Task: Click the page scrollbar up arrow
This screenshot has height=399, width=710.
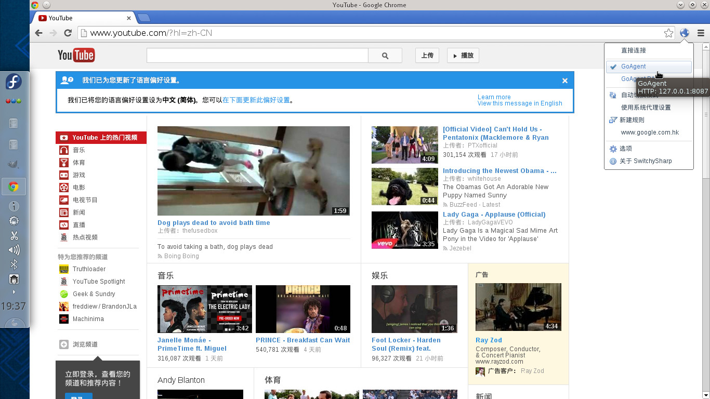Action: (x=706, y=47)
